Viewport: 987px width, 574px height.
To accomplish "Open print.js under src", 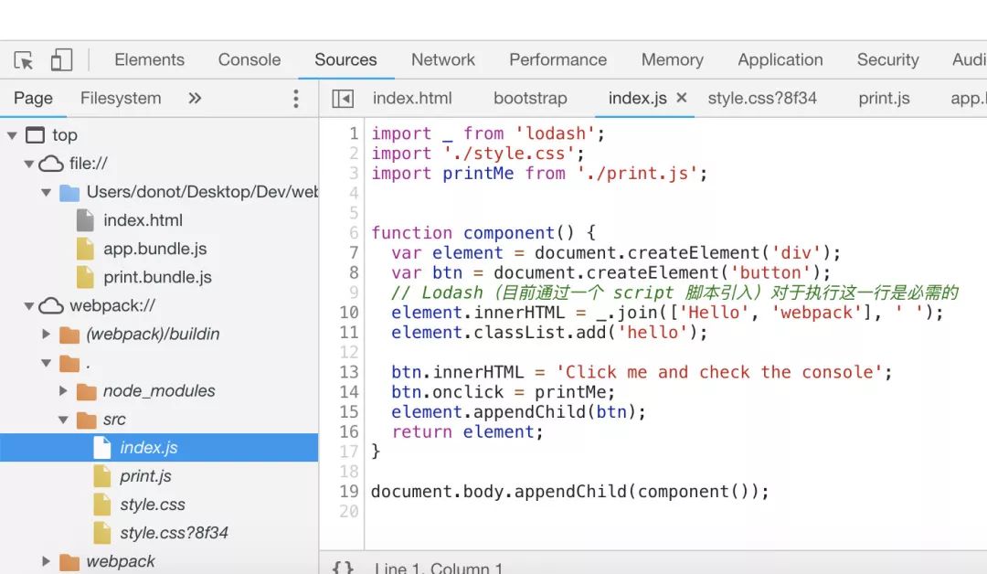I will pyautogui.click(x=145, y=476).
